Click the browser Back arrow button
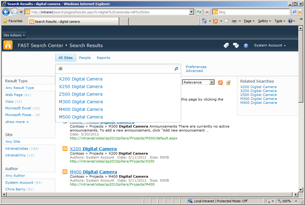Viewport: 305px width, 205px height. pos(6,12)
